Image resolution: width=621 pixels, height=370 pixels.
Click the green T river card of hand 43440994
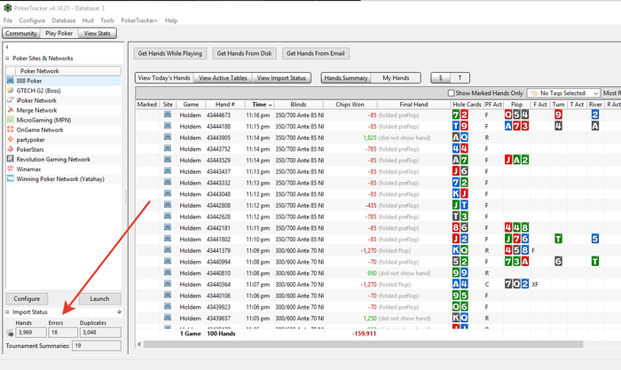[595, 262]
